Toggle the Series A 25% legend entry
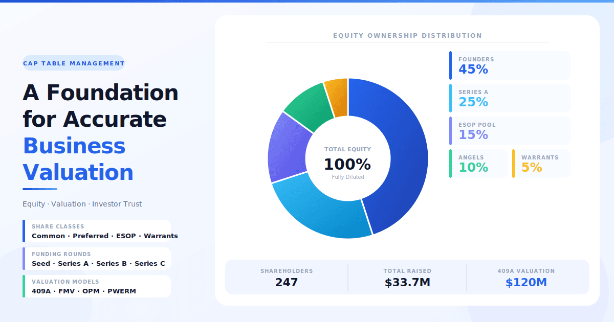 click(x=510, y=98)
